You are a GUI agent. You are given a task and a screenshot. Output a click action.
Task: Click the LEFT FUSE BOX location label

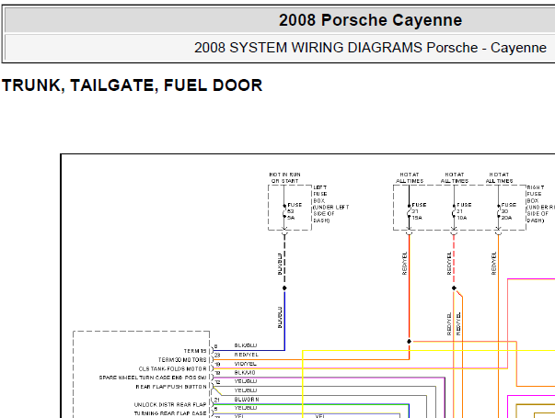[330, 204]
